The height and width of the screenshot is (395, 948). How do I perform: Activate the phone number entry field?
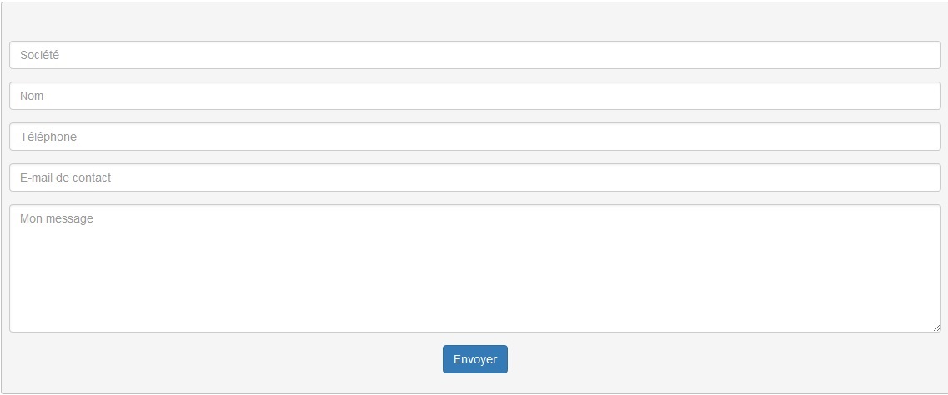[474, 137]
